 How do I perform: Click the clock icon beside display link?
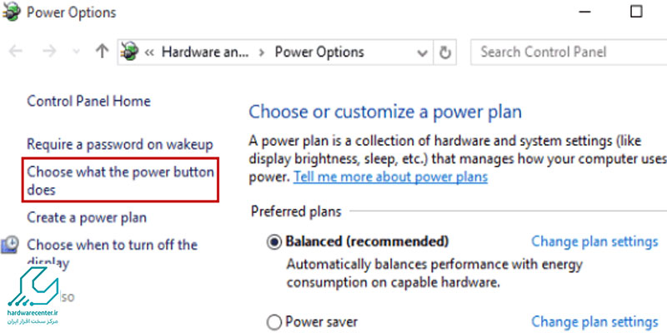(x=9, y=245)
